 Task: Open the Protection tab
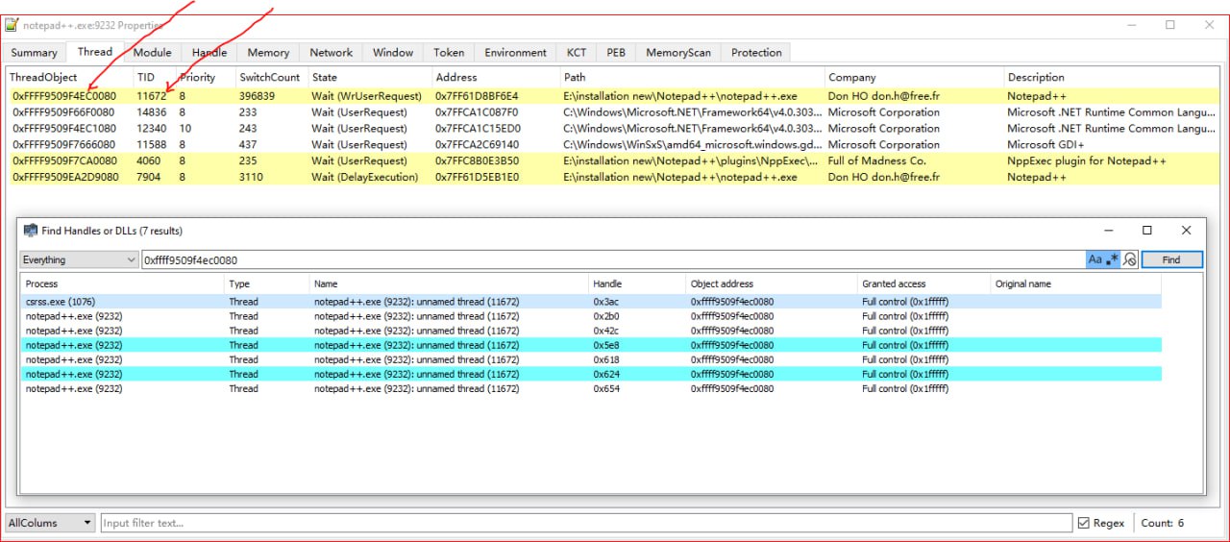[756, 53]
